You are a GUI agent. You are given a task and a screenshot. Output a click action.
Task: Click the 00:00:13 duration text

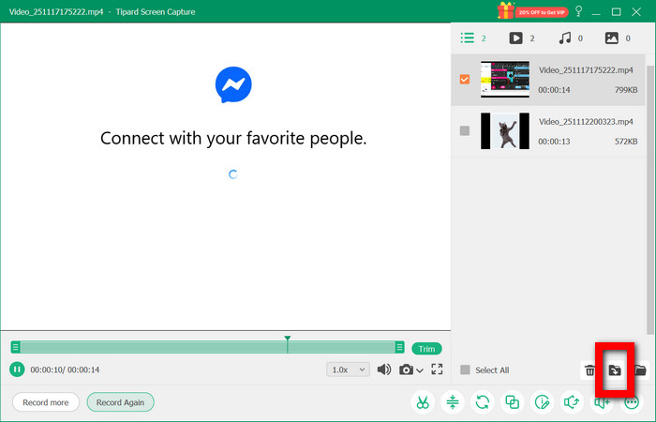pos(554,142)
